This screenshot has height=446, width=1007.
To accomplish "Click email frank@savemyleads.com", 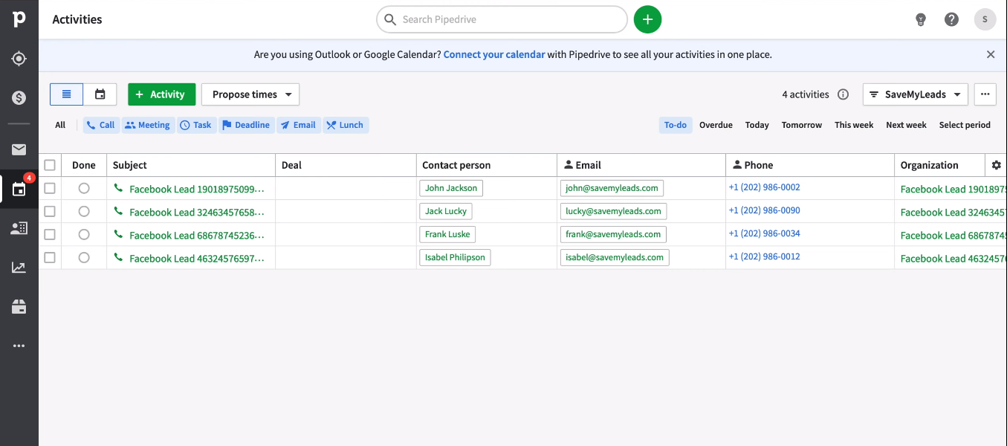I will pyautogui.click(x=613, y=234).
